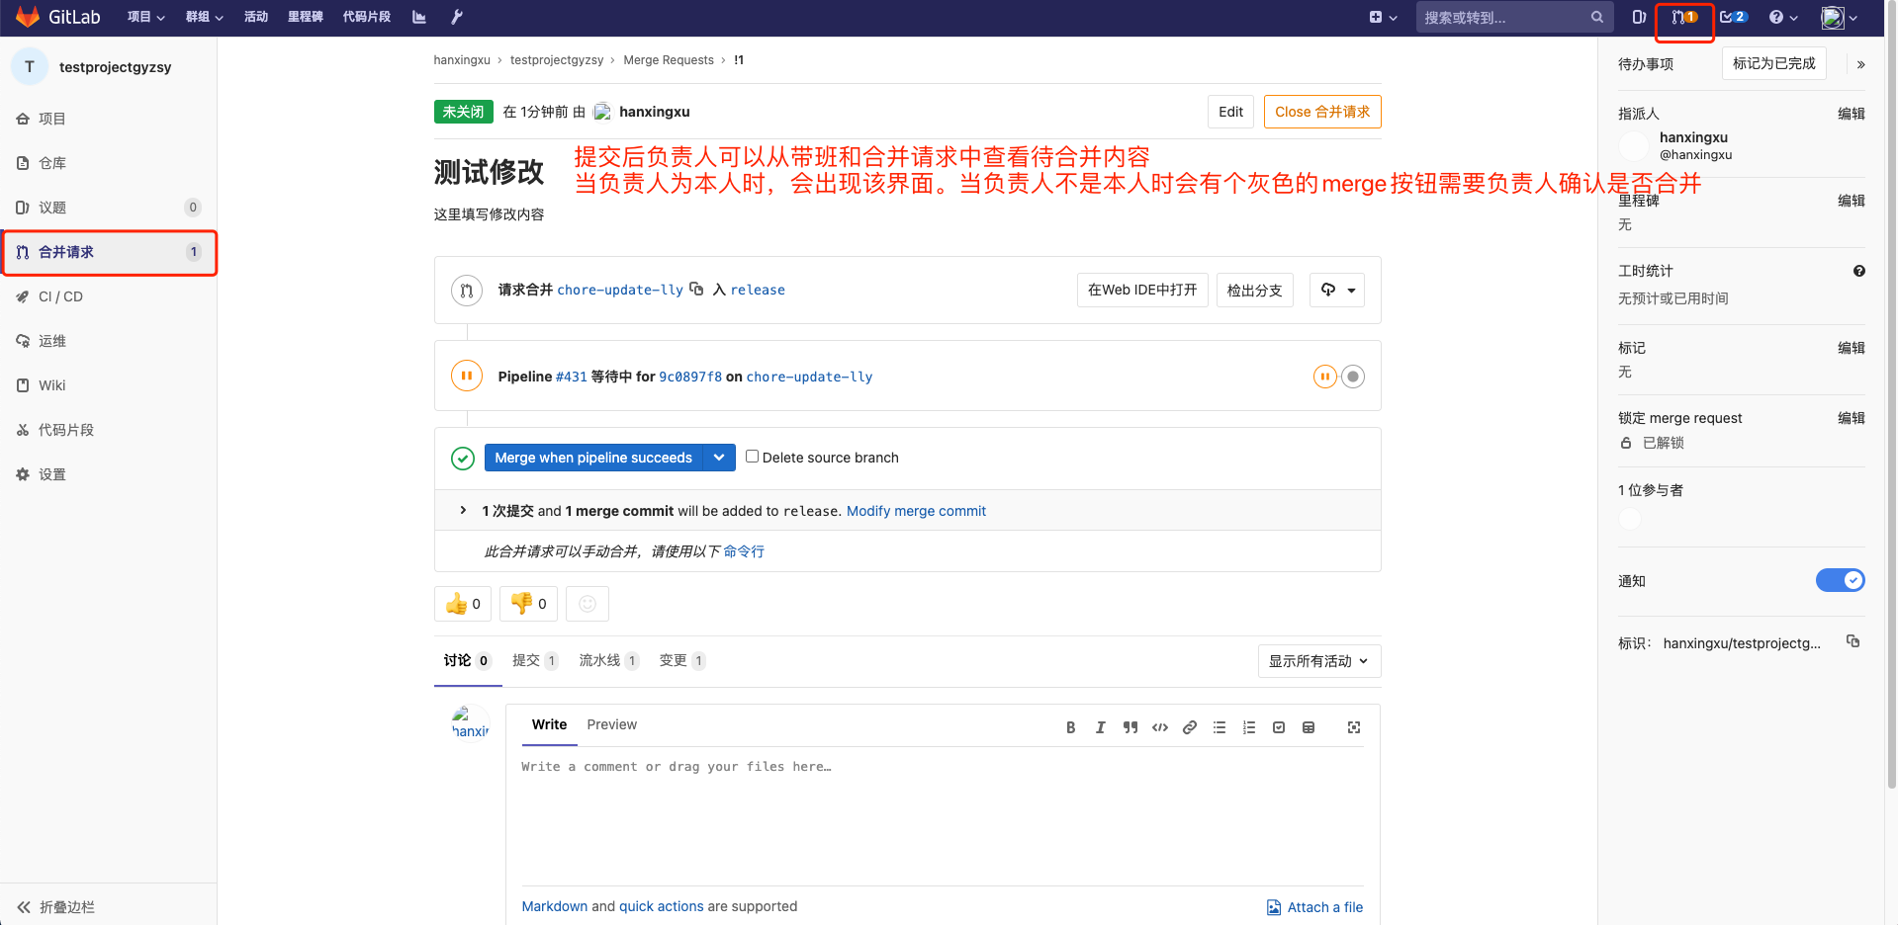Switch to the 流水线 tab

point(608,660)
